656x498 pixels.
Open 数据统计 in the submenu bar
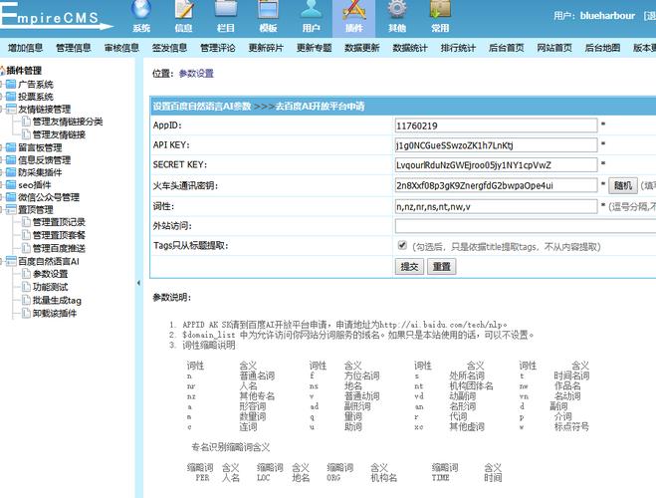point(410,48)
